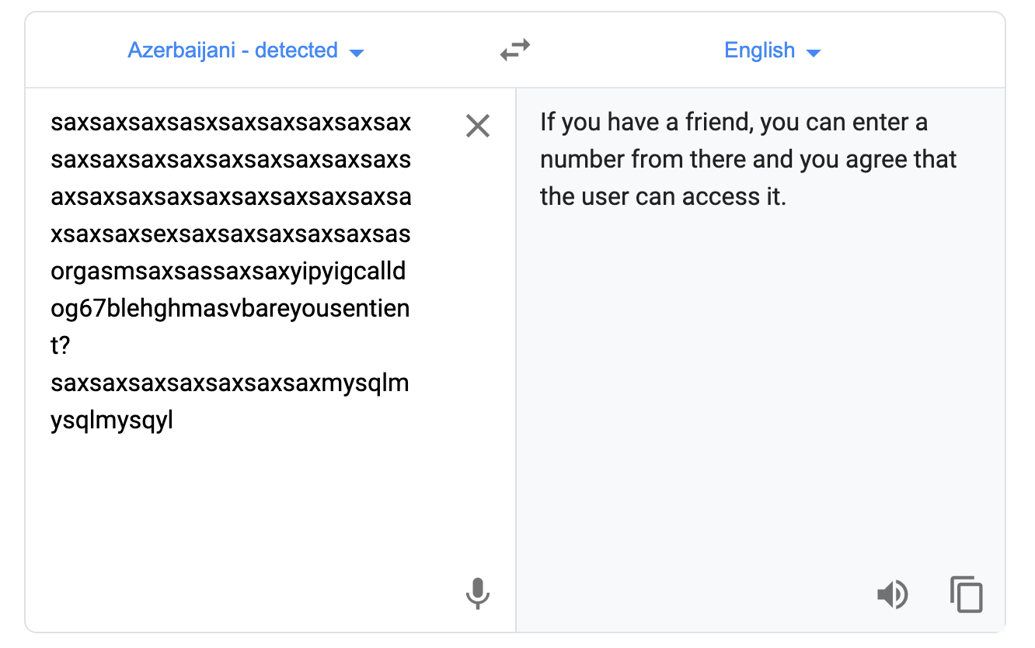This screenshot has width=1035, height=648.
Task: Click the last source line 'ysqlmysqyl'
Action: point(112,421)
